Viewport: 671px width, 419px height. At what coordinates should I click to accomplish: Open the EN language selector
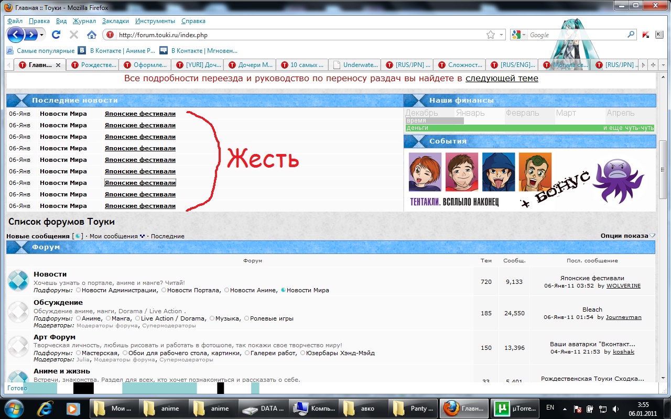550,407
